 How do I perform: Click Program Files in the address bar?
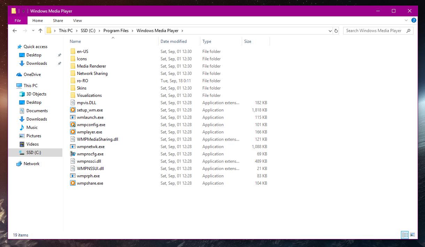116,31
